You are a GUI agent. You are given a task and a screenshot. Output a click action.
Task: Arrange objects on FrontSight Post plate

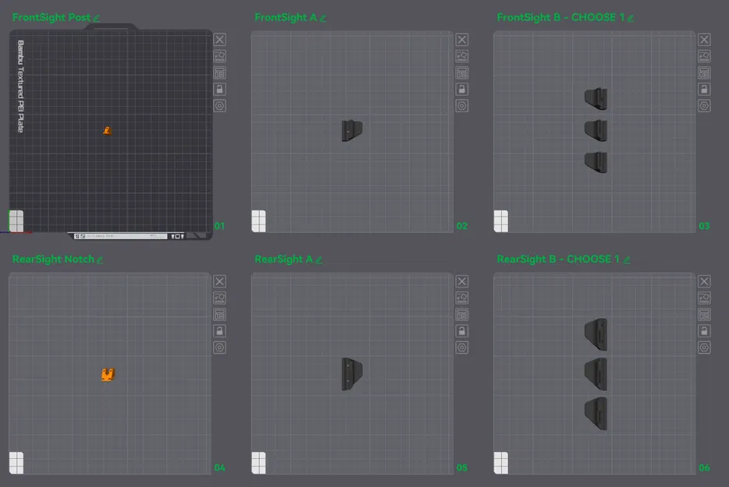click(220, 73)
